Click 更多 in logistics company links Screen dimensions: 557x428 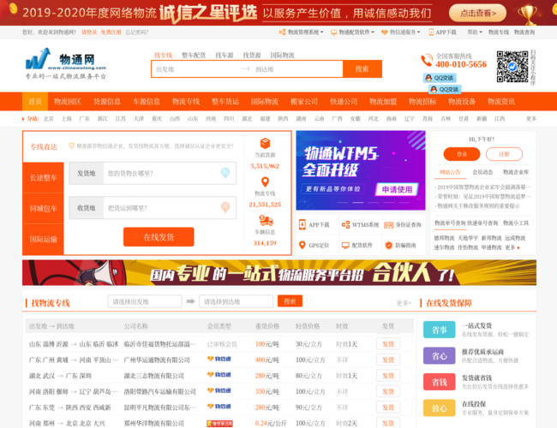tap(512, 247)
